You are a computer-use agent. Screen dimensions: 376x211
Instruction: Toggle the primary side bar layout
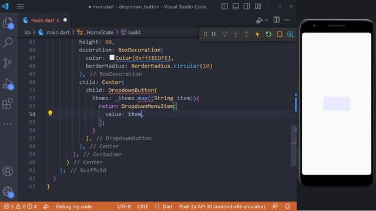[224, 6]
